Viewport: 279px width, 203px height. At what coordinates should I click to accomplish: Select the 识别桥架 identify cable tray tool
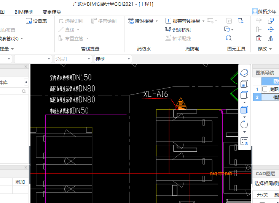point(178,30)
